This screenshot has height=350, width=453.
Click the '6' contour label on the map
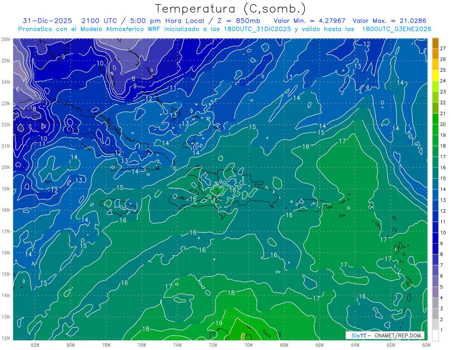pos(18,89)
